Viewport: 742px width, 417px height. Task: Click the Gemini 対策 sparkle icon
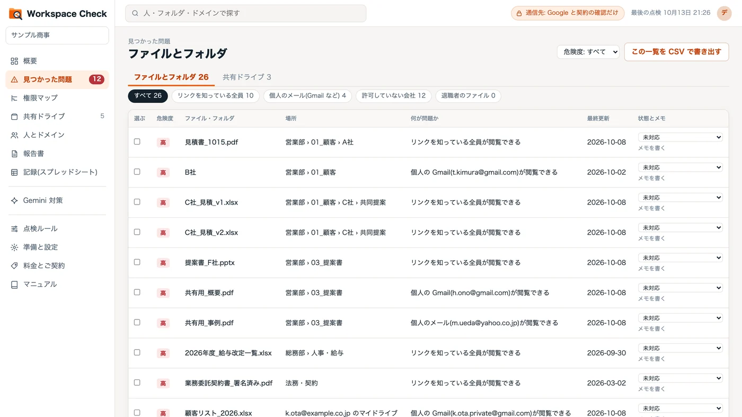tap(14, 201)
